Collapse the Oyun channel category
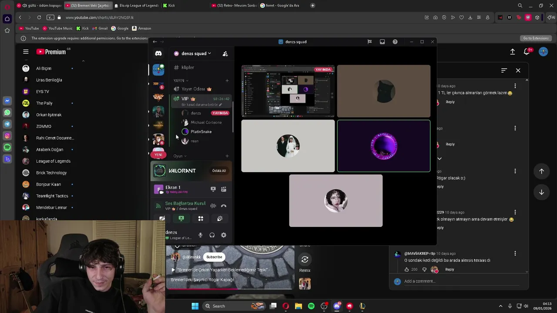The image size is (557, 313). (180, 156)
